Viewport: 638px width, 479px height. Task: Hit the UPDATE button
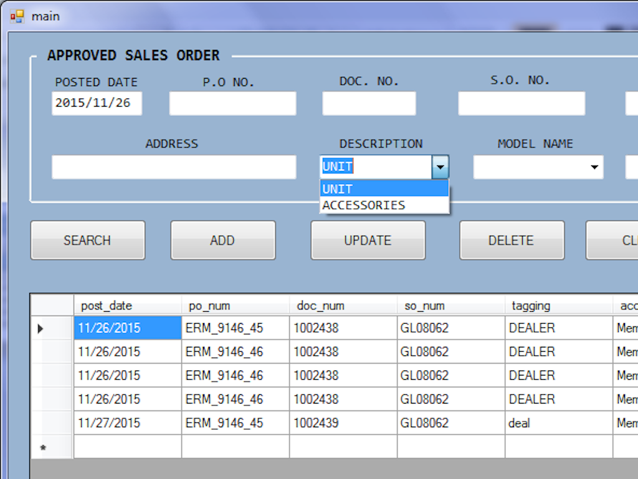point(368,240)
